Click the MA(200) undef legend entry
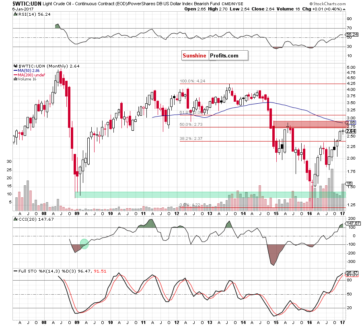This screenshot has width=362, height=326. (x=29, y=75)
